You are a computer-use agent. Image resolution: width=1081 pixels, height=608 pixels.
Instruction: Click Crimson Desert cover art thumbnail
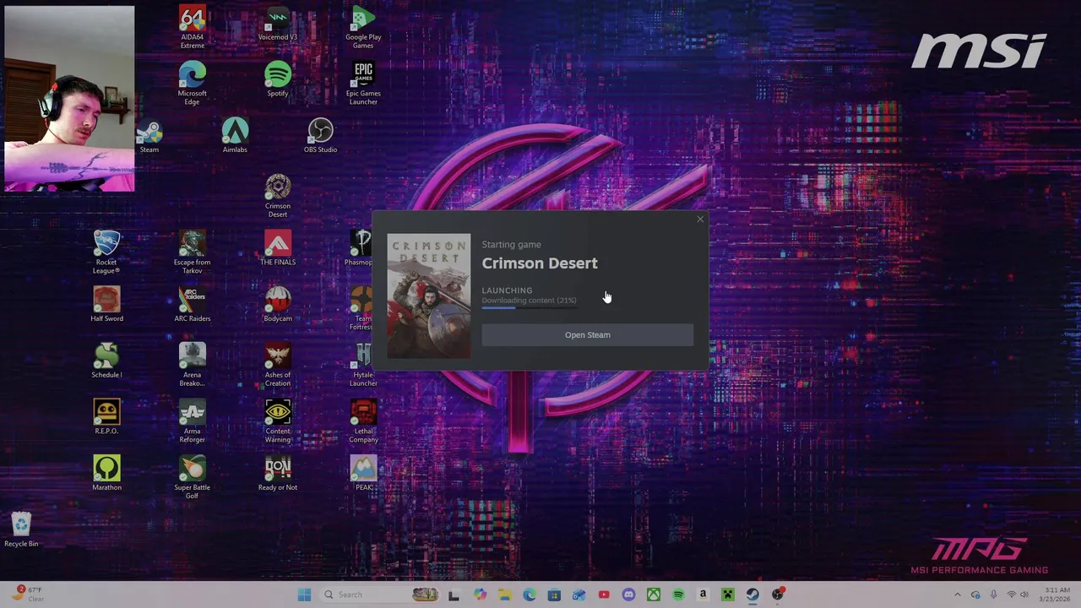(429, 296)
